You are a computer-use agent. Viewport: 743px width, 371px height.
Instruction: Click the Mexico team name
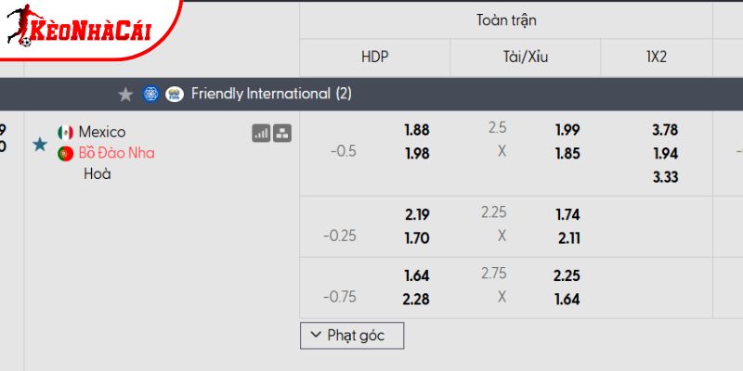click(102, 133)
